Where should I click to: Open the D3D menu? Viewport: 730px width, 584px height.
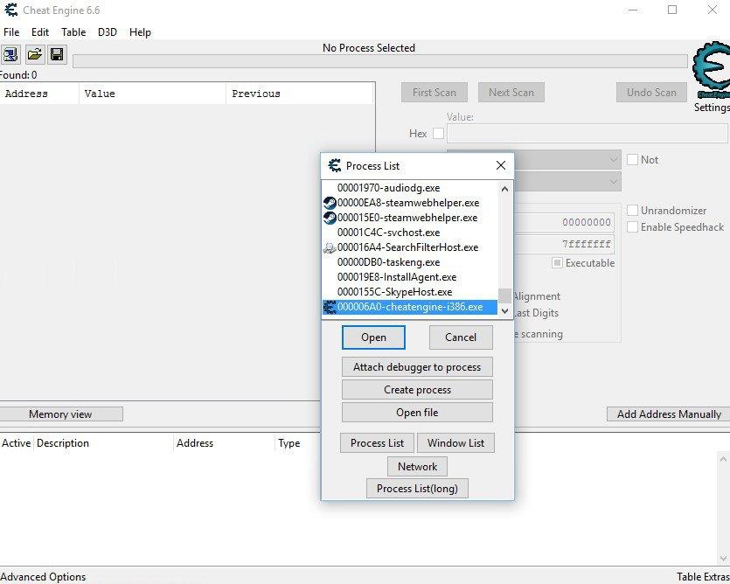pos(107,32)
